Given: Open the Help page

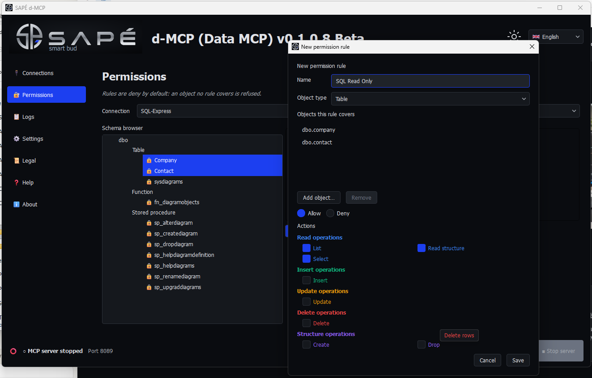Looking at the screenshot, I should [47, 182].
